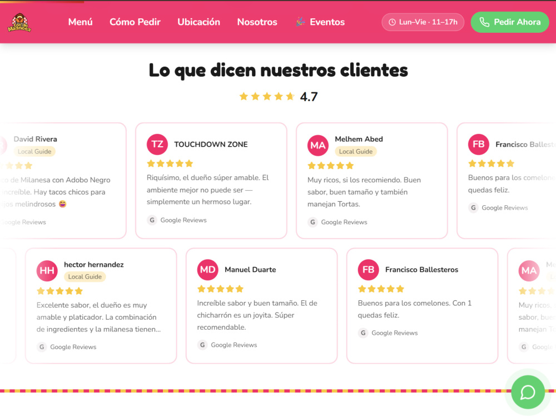Go to Cómo Pedir section
The height and width of the screenshot is (417, 556).
135,22
